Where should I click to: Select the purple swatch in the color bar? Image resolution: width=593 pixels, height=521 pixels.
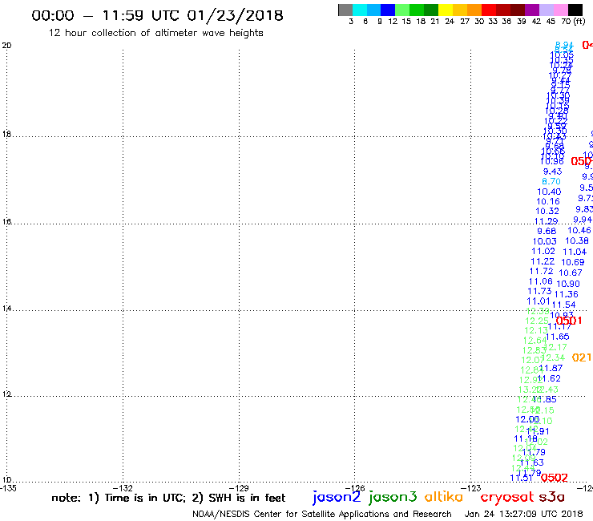(x=532, y=10)
